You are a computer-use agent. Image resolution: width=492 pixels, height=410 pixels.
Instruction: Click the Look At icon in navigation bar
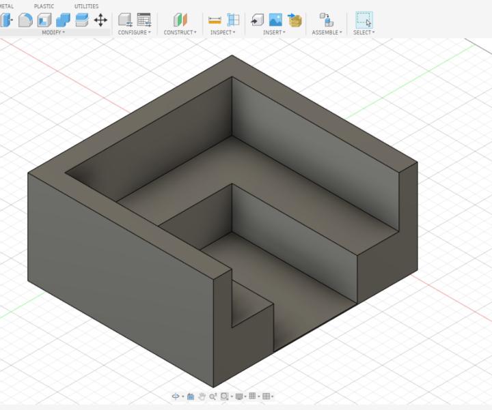click(x=191, y=396)
